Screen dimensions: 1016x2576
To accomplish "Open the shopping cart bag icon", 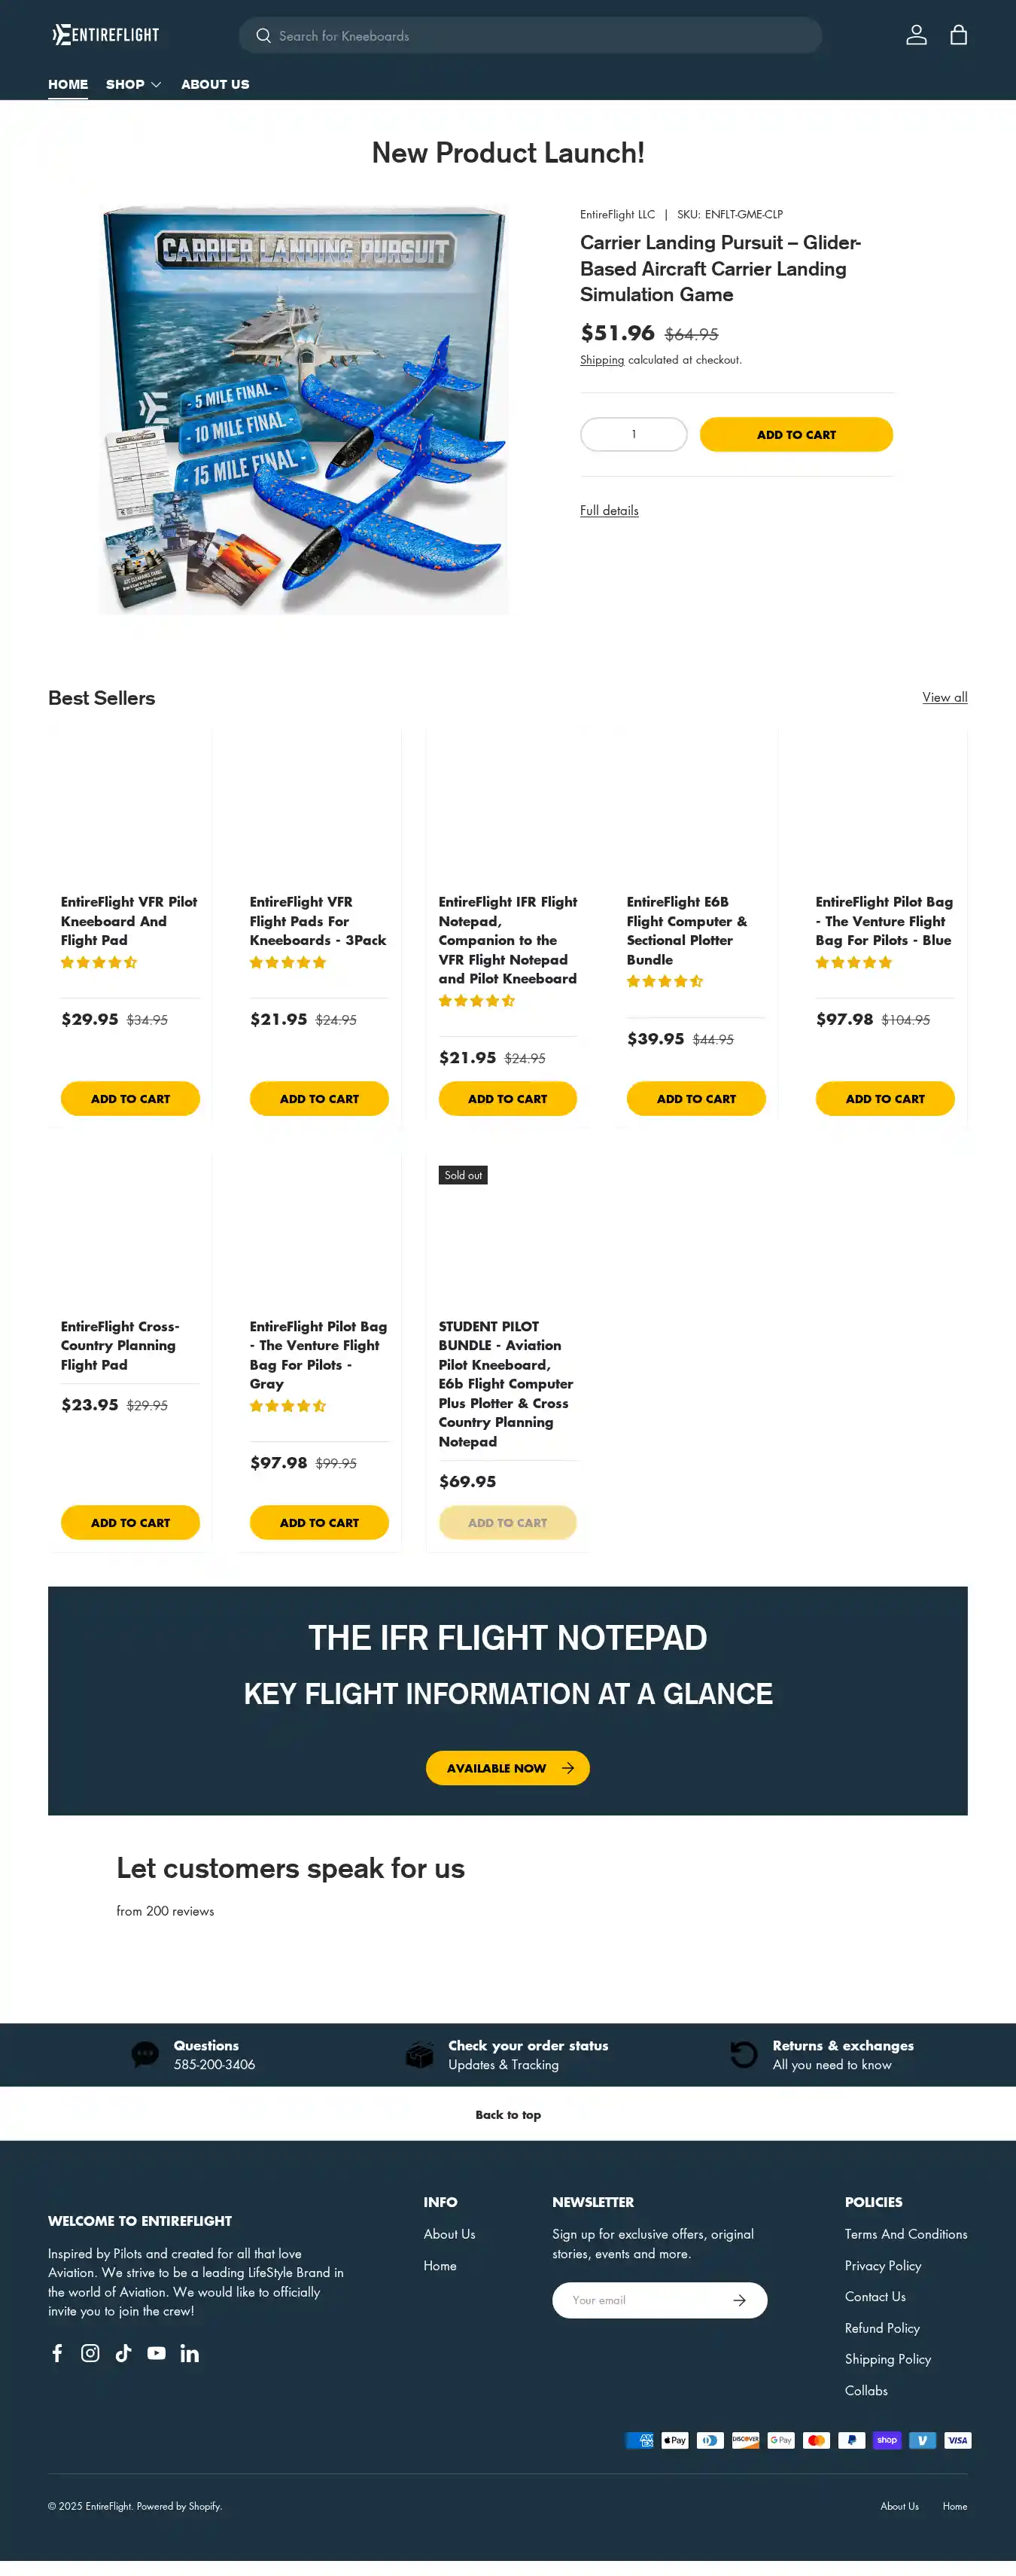I will tap(958, 35).
